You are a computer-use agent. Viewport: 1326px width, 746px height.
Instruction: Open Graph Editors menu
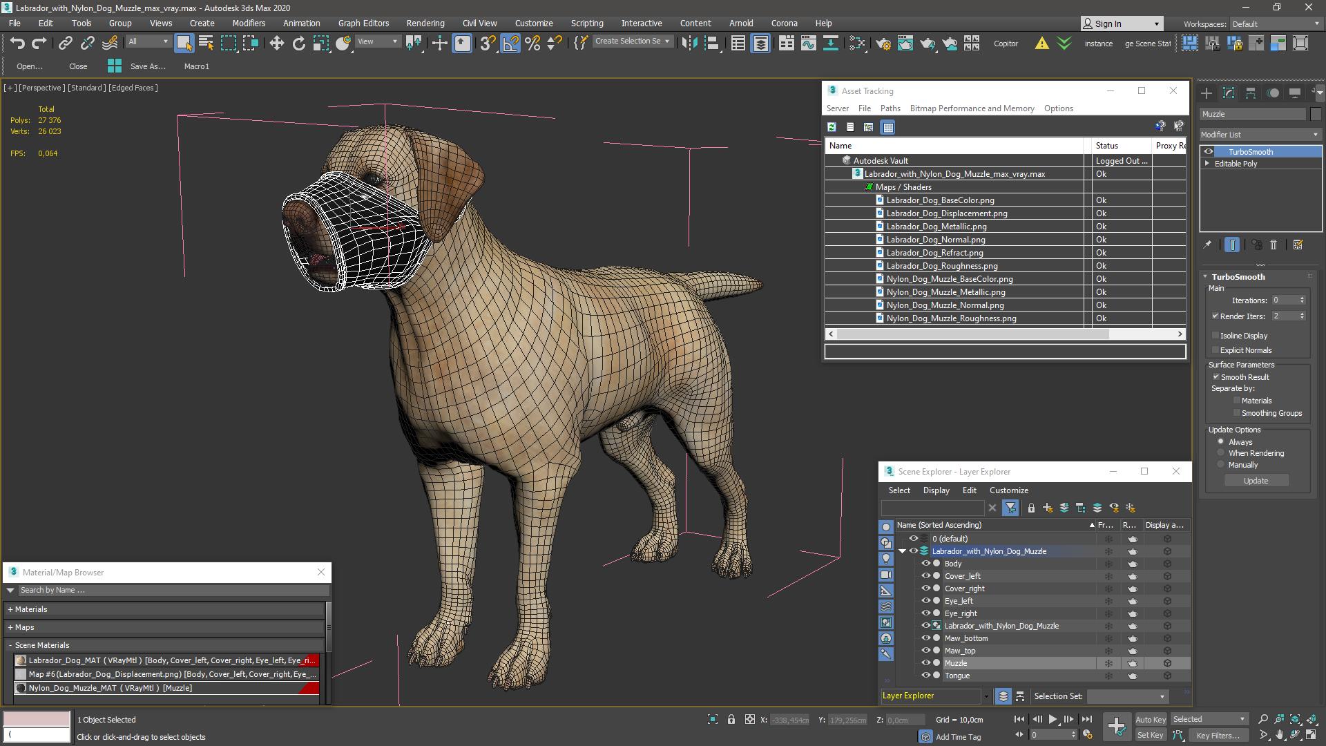[363, 23]
